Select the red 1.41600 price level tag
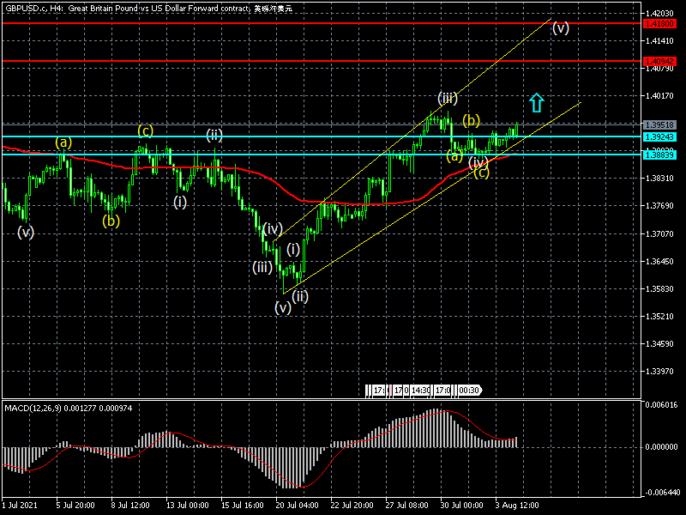Image resolution: width=686 pixels, height=515 pixels. tap(661, 23)
